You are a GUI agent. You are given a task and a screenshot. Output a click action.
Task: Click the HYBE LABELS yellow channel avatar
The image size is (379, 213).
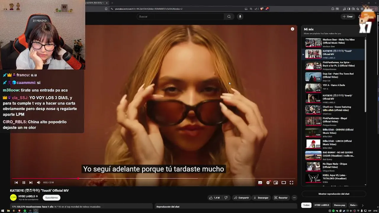pos(13,198)
